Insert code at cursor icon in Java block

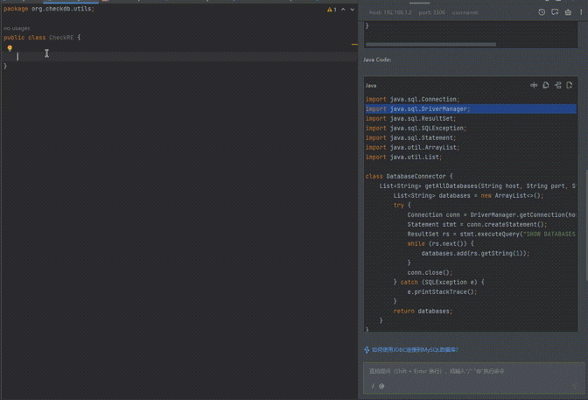coord(534,86)
